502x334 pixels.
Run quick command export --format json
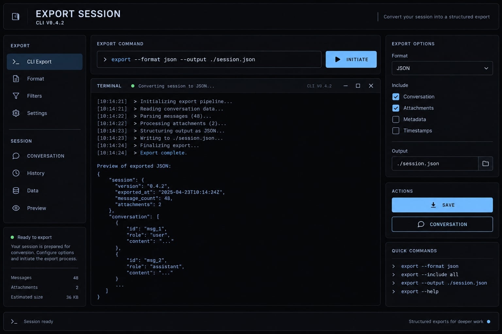coord(430,266)
